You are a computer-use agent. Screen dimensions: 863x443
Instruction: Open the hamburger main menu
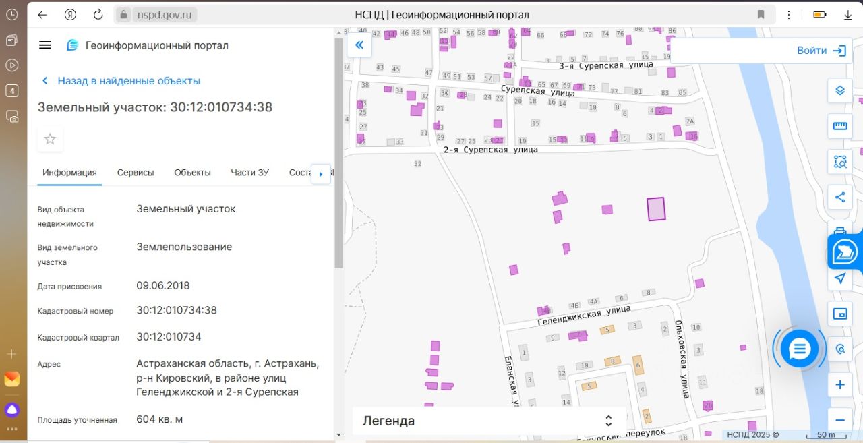click(x=45, y=45)
